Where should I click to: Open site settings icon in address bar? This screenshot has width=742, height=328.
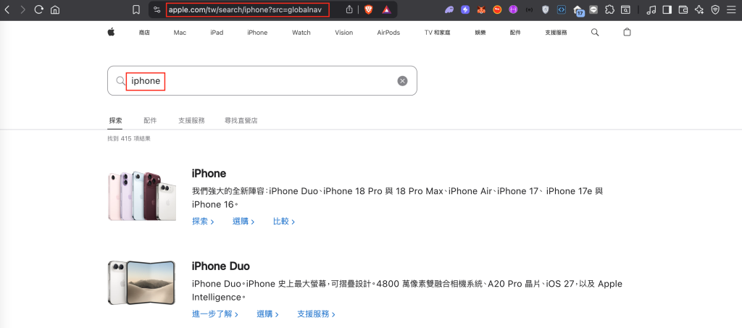[x=157, y=9]
